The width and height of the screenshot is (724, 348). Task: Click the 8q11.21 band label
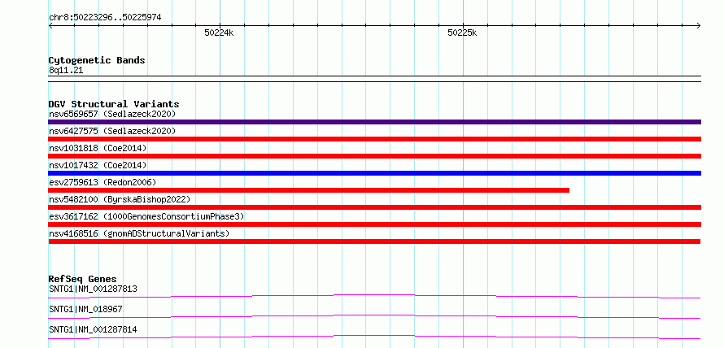pyautogui.click(x=66, y=71)
